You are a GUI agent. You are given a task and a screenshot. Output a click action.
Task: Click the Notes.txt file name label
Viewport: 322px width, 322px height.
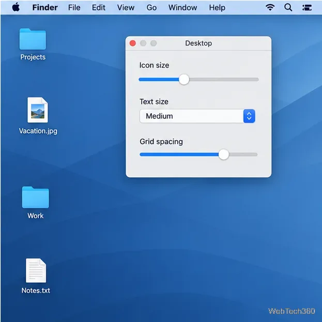pyautogui.click(x=36, y=290)
